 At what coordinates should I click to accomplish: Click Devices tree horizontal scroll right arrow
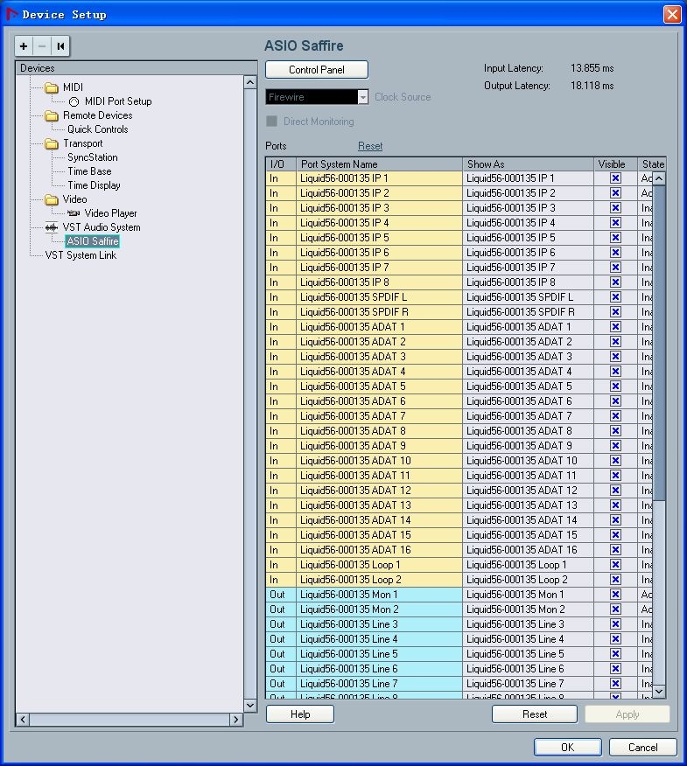[236, 720]
